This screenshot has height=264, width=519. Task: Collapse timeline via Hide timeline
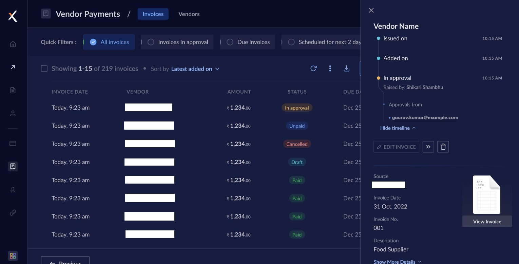[398, 128]
